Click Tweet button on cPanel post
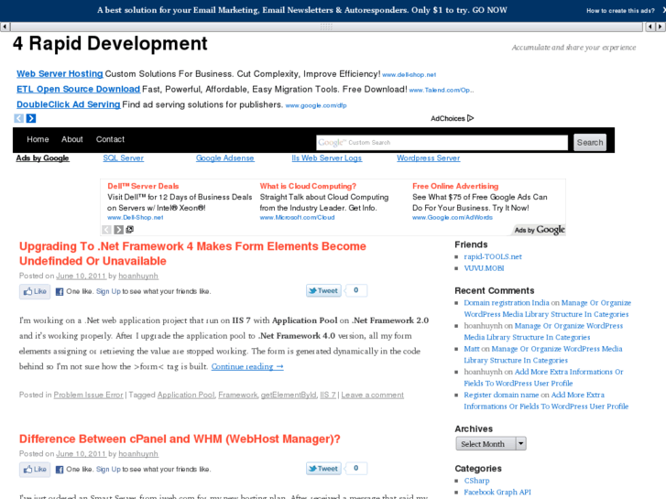This screenshot has height=499, width=666. click(x=323, y=469)
